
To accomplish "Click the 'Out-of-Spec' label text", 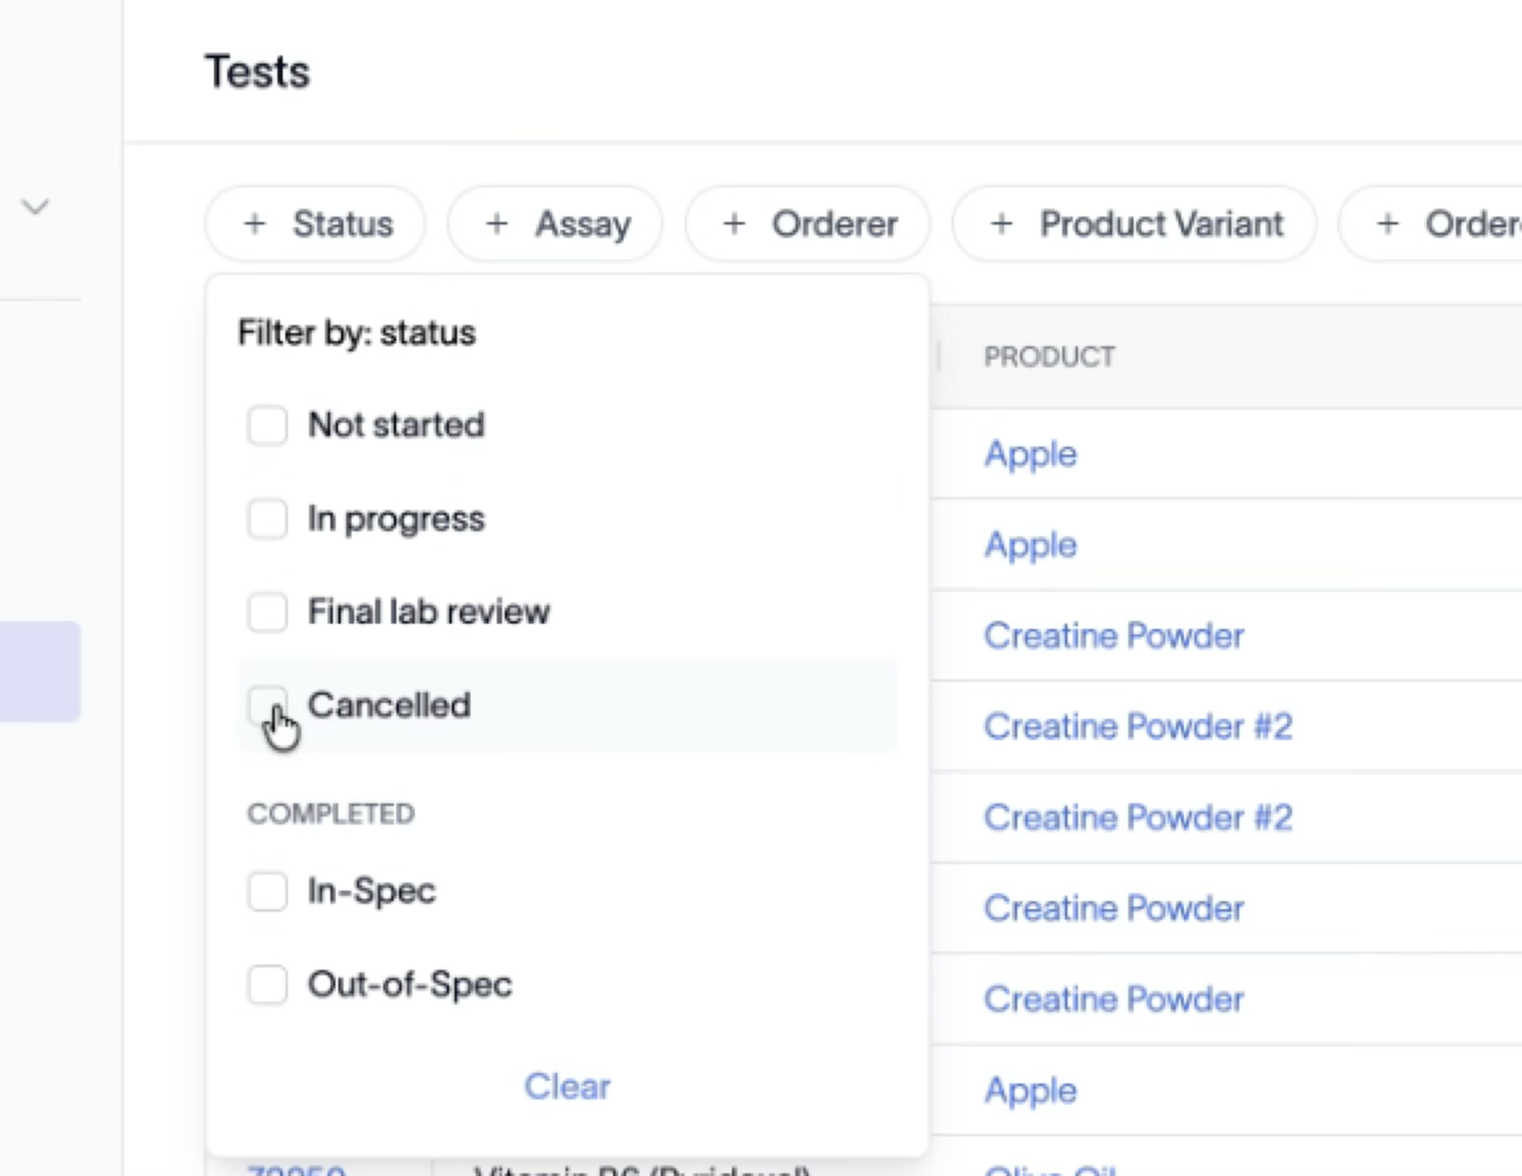I will tap(410, 986).
